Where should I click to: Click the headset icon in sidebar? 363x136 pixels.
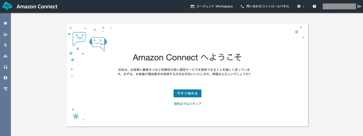[x=5, y=67]
